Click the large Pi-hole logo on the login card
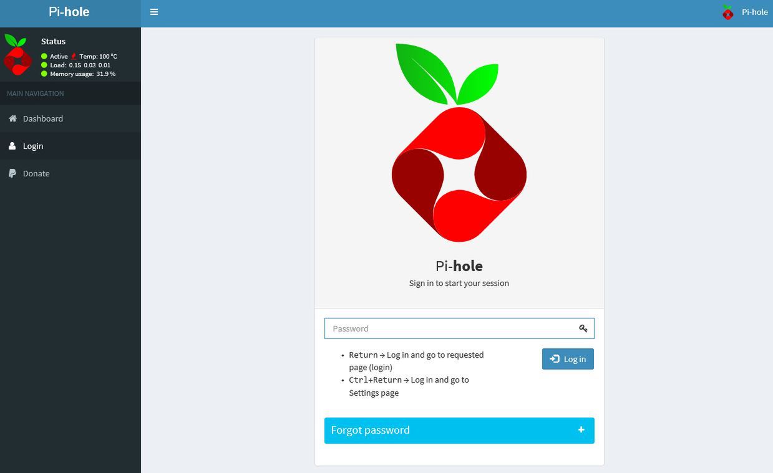This screenshot has height=473, width=773. tap(459, 142)
